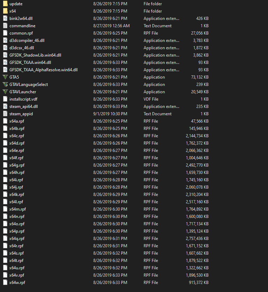
Task: Select the x64 folder icon
Action: pyautogui.click(x=5, y=11)
